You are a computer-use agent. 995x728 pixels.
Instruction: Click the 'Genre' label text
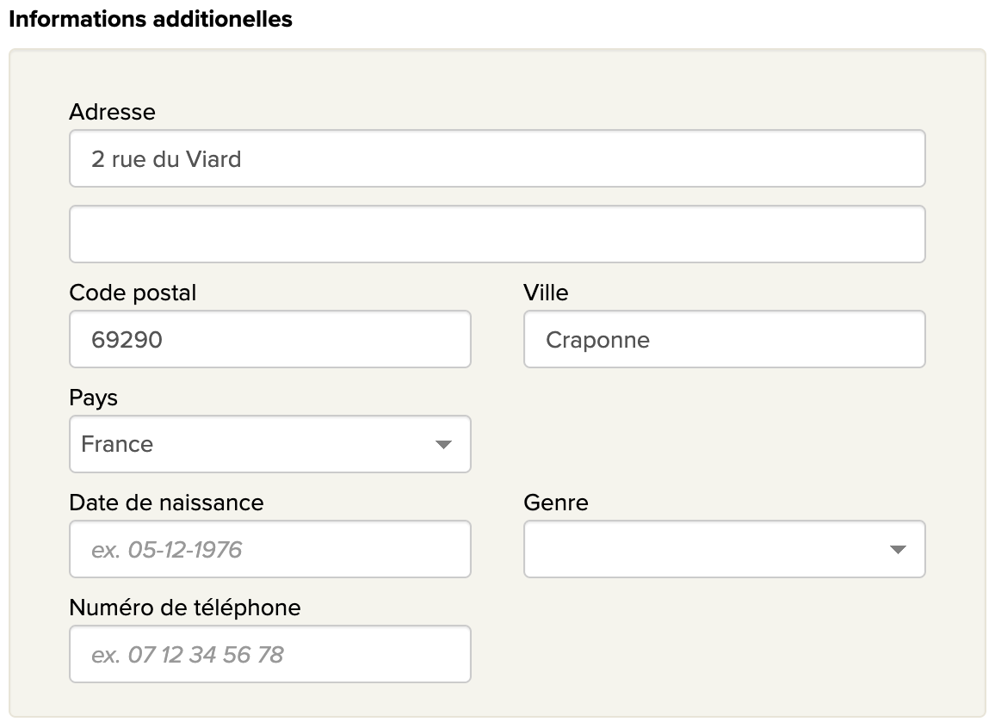click(555, 503)
